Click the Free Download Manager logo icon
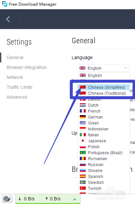Image resolution: width=135 pixels, height=204 pixels. (x=5, y=4)
